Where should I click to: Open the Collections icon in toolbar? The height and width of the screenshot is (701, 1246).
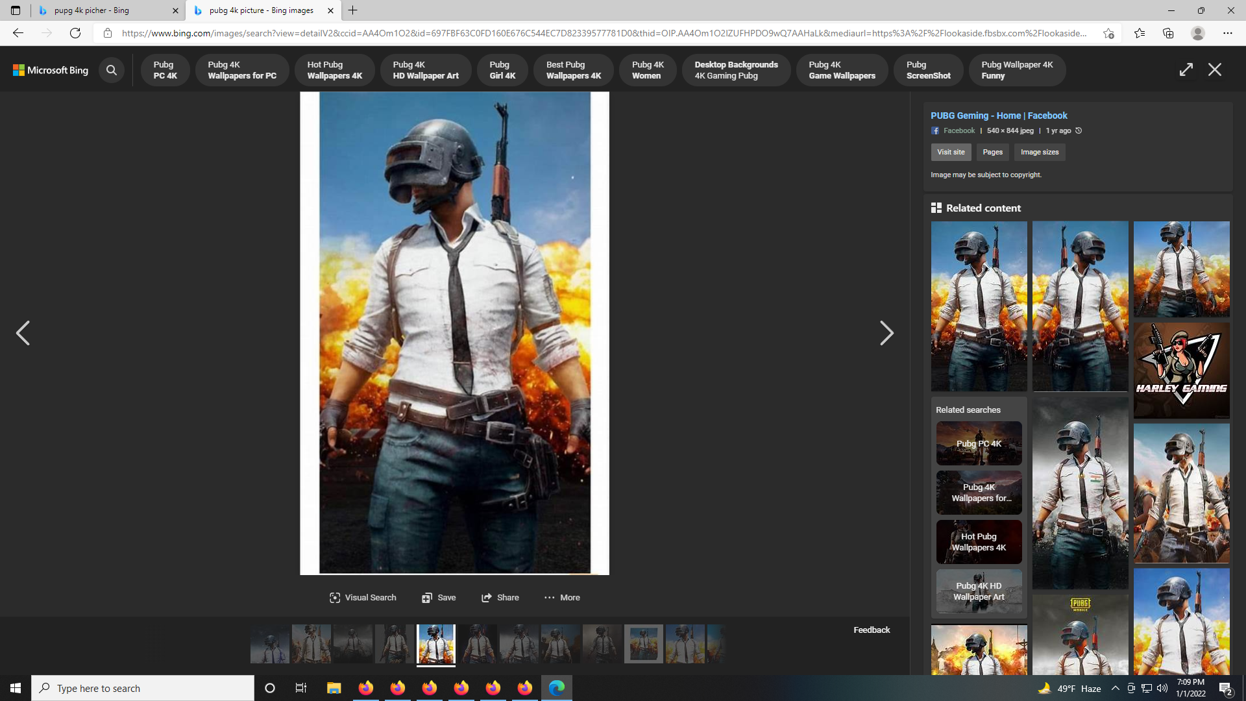pos(1168,33)
